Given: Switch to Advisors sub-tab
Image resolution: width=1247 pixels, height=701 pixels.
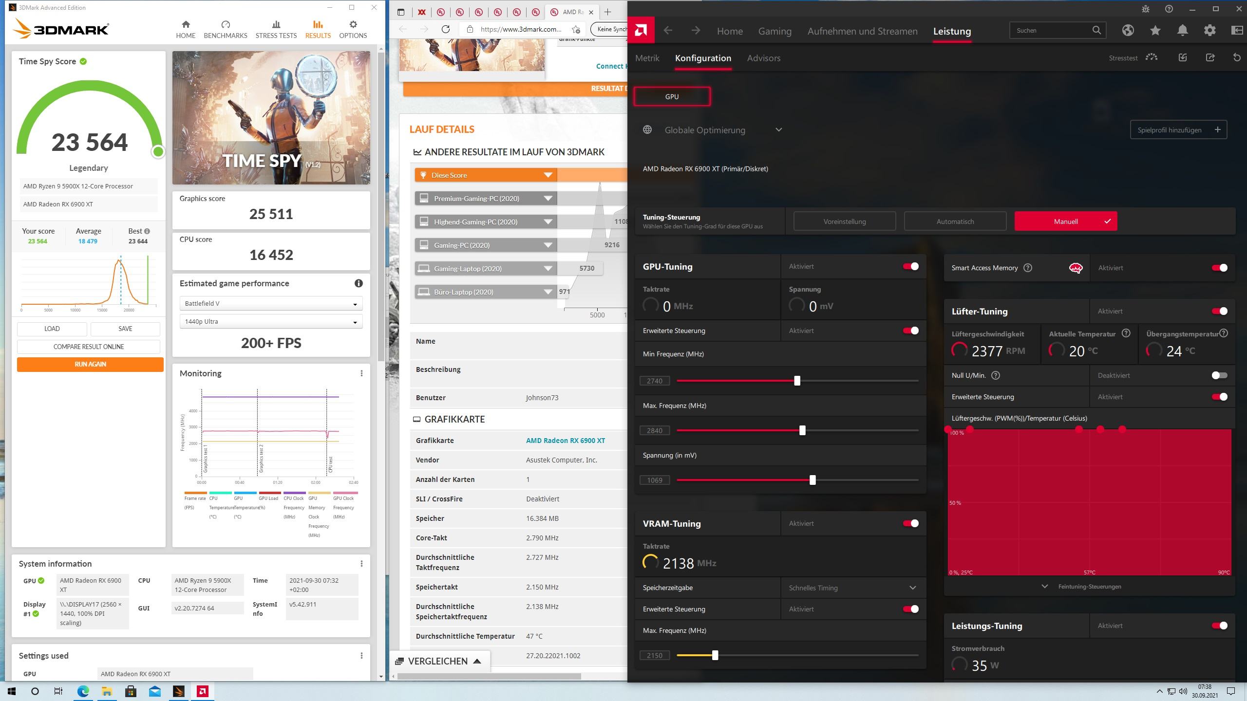Looking at the screenshot, I should pyautogui.click(x=763, y=58).
